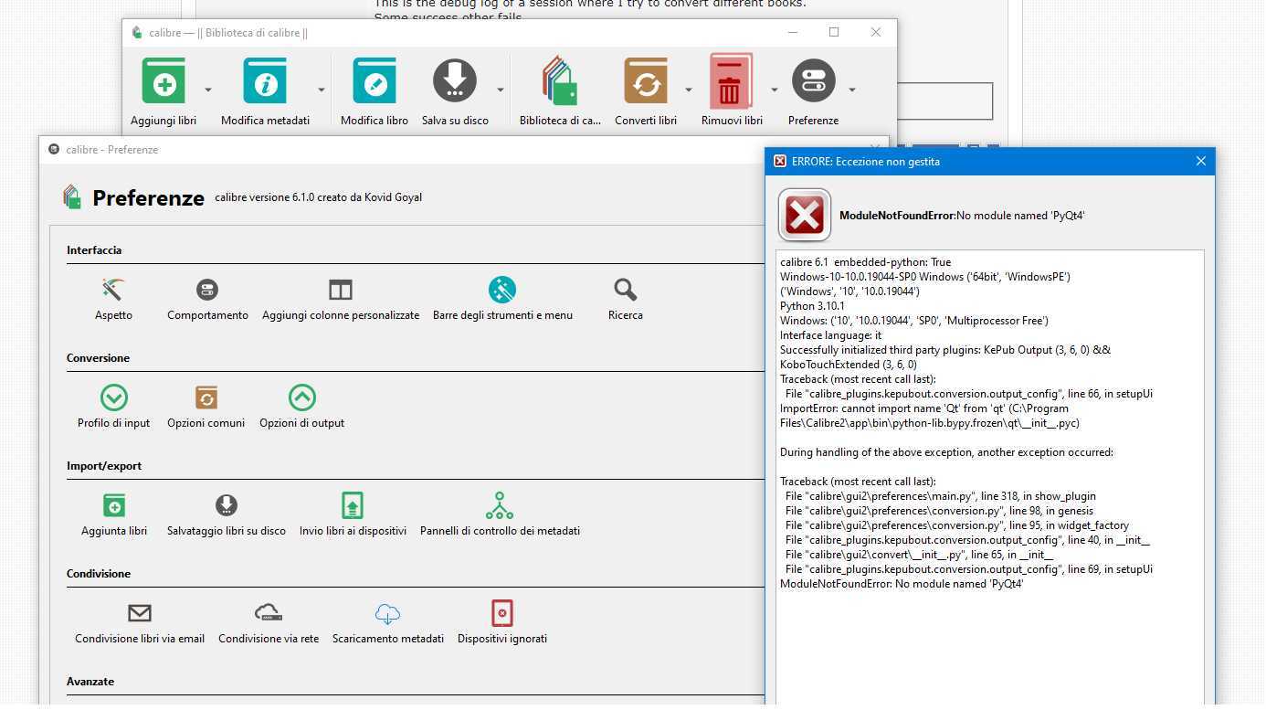
Task: Click the Aggiungi libri toolbar icon
Action: coord(164,81)
